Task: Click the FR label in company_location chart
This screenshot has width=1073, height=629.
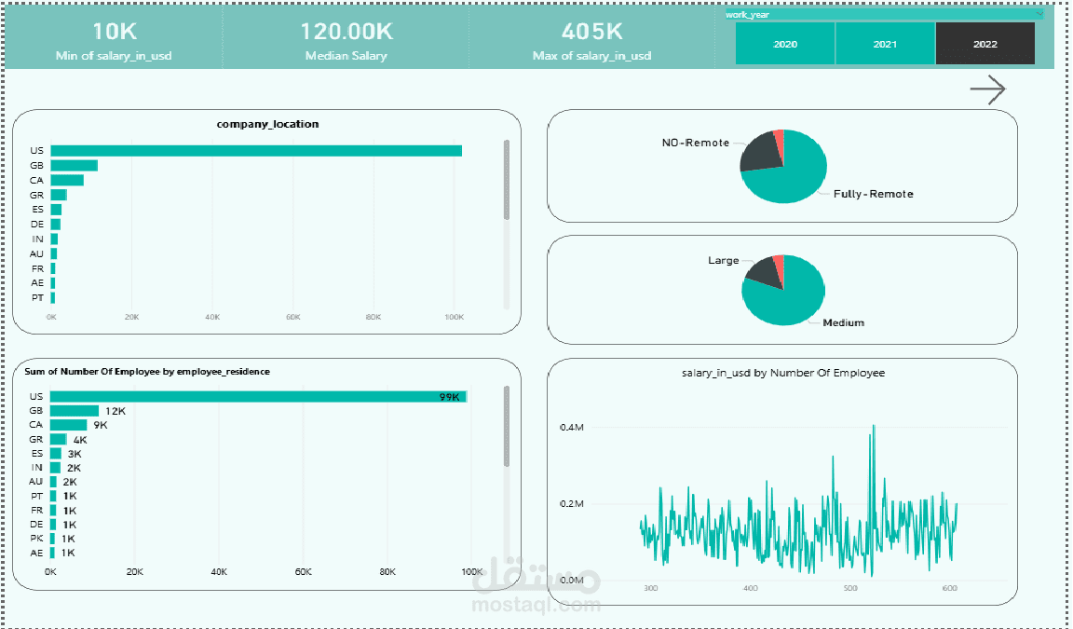Action: (x=37, y=269)
